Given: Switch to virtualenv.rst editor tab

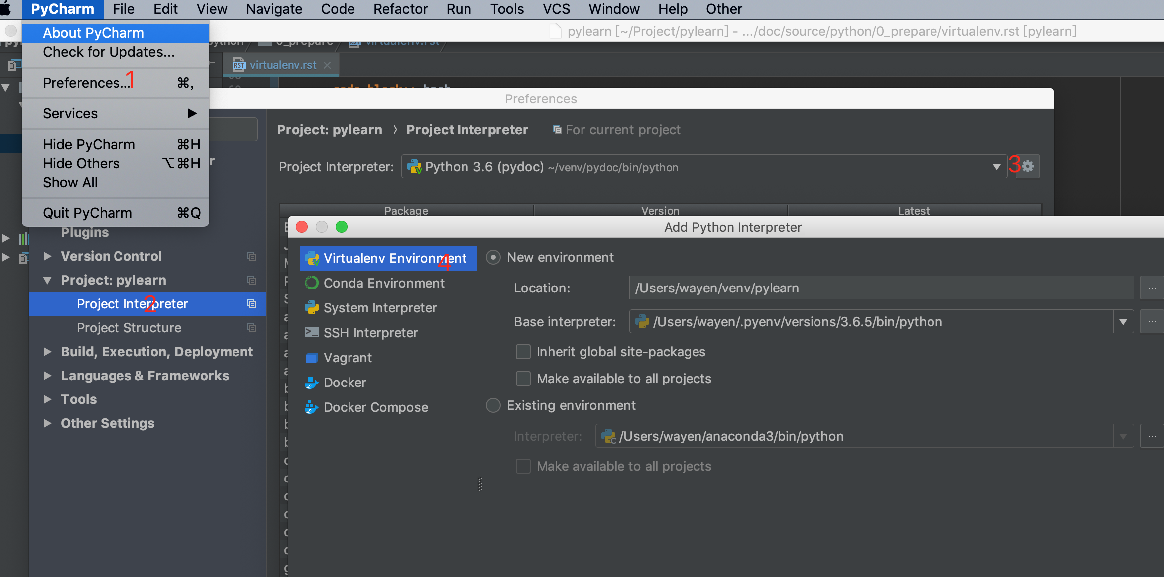Looking at the screenshot, I should point(281,65).
